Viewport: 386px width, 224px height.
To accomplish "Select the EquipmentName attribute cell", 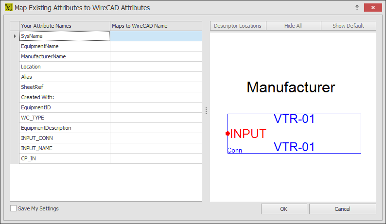I will (65, 46).
